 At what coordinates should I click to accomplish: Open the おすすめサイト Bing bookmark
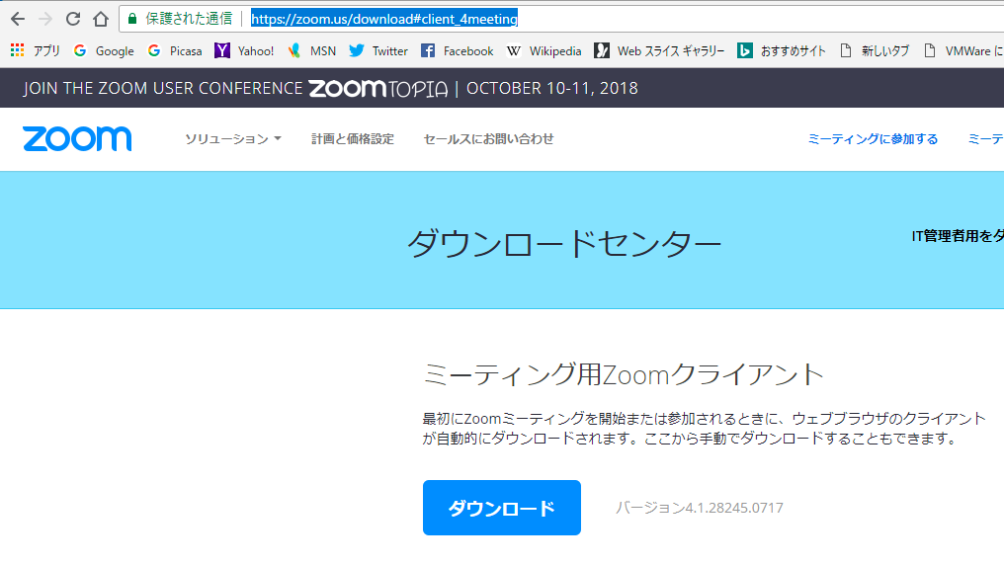coord(782,50)
